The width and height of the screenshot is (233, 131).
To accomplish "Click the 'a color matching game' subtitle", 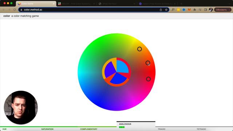I will pyautogui.click(x=25, y=16).
